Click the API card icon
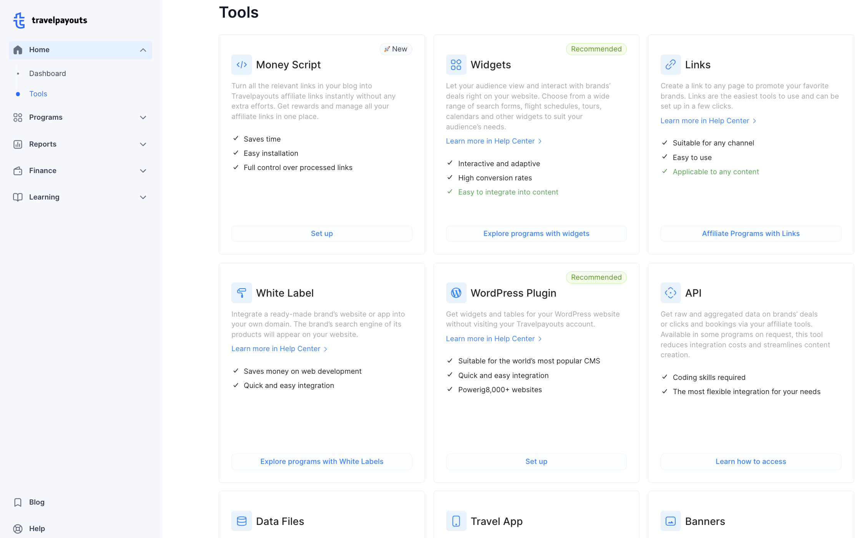 tap(671, 293)
